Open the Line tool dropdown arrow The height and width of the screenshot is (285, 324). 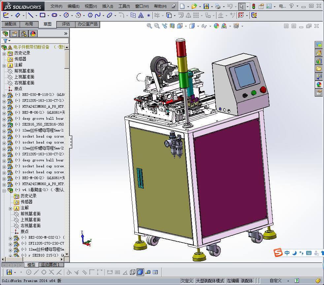point(36,16)
